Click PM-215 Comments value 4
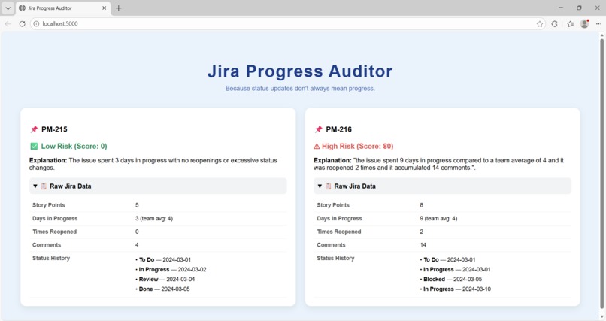The width and height of the screenshot is (606, 321). point(137,245)
